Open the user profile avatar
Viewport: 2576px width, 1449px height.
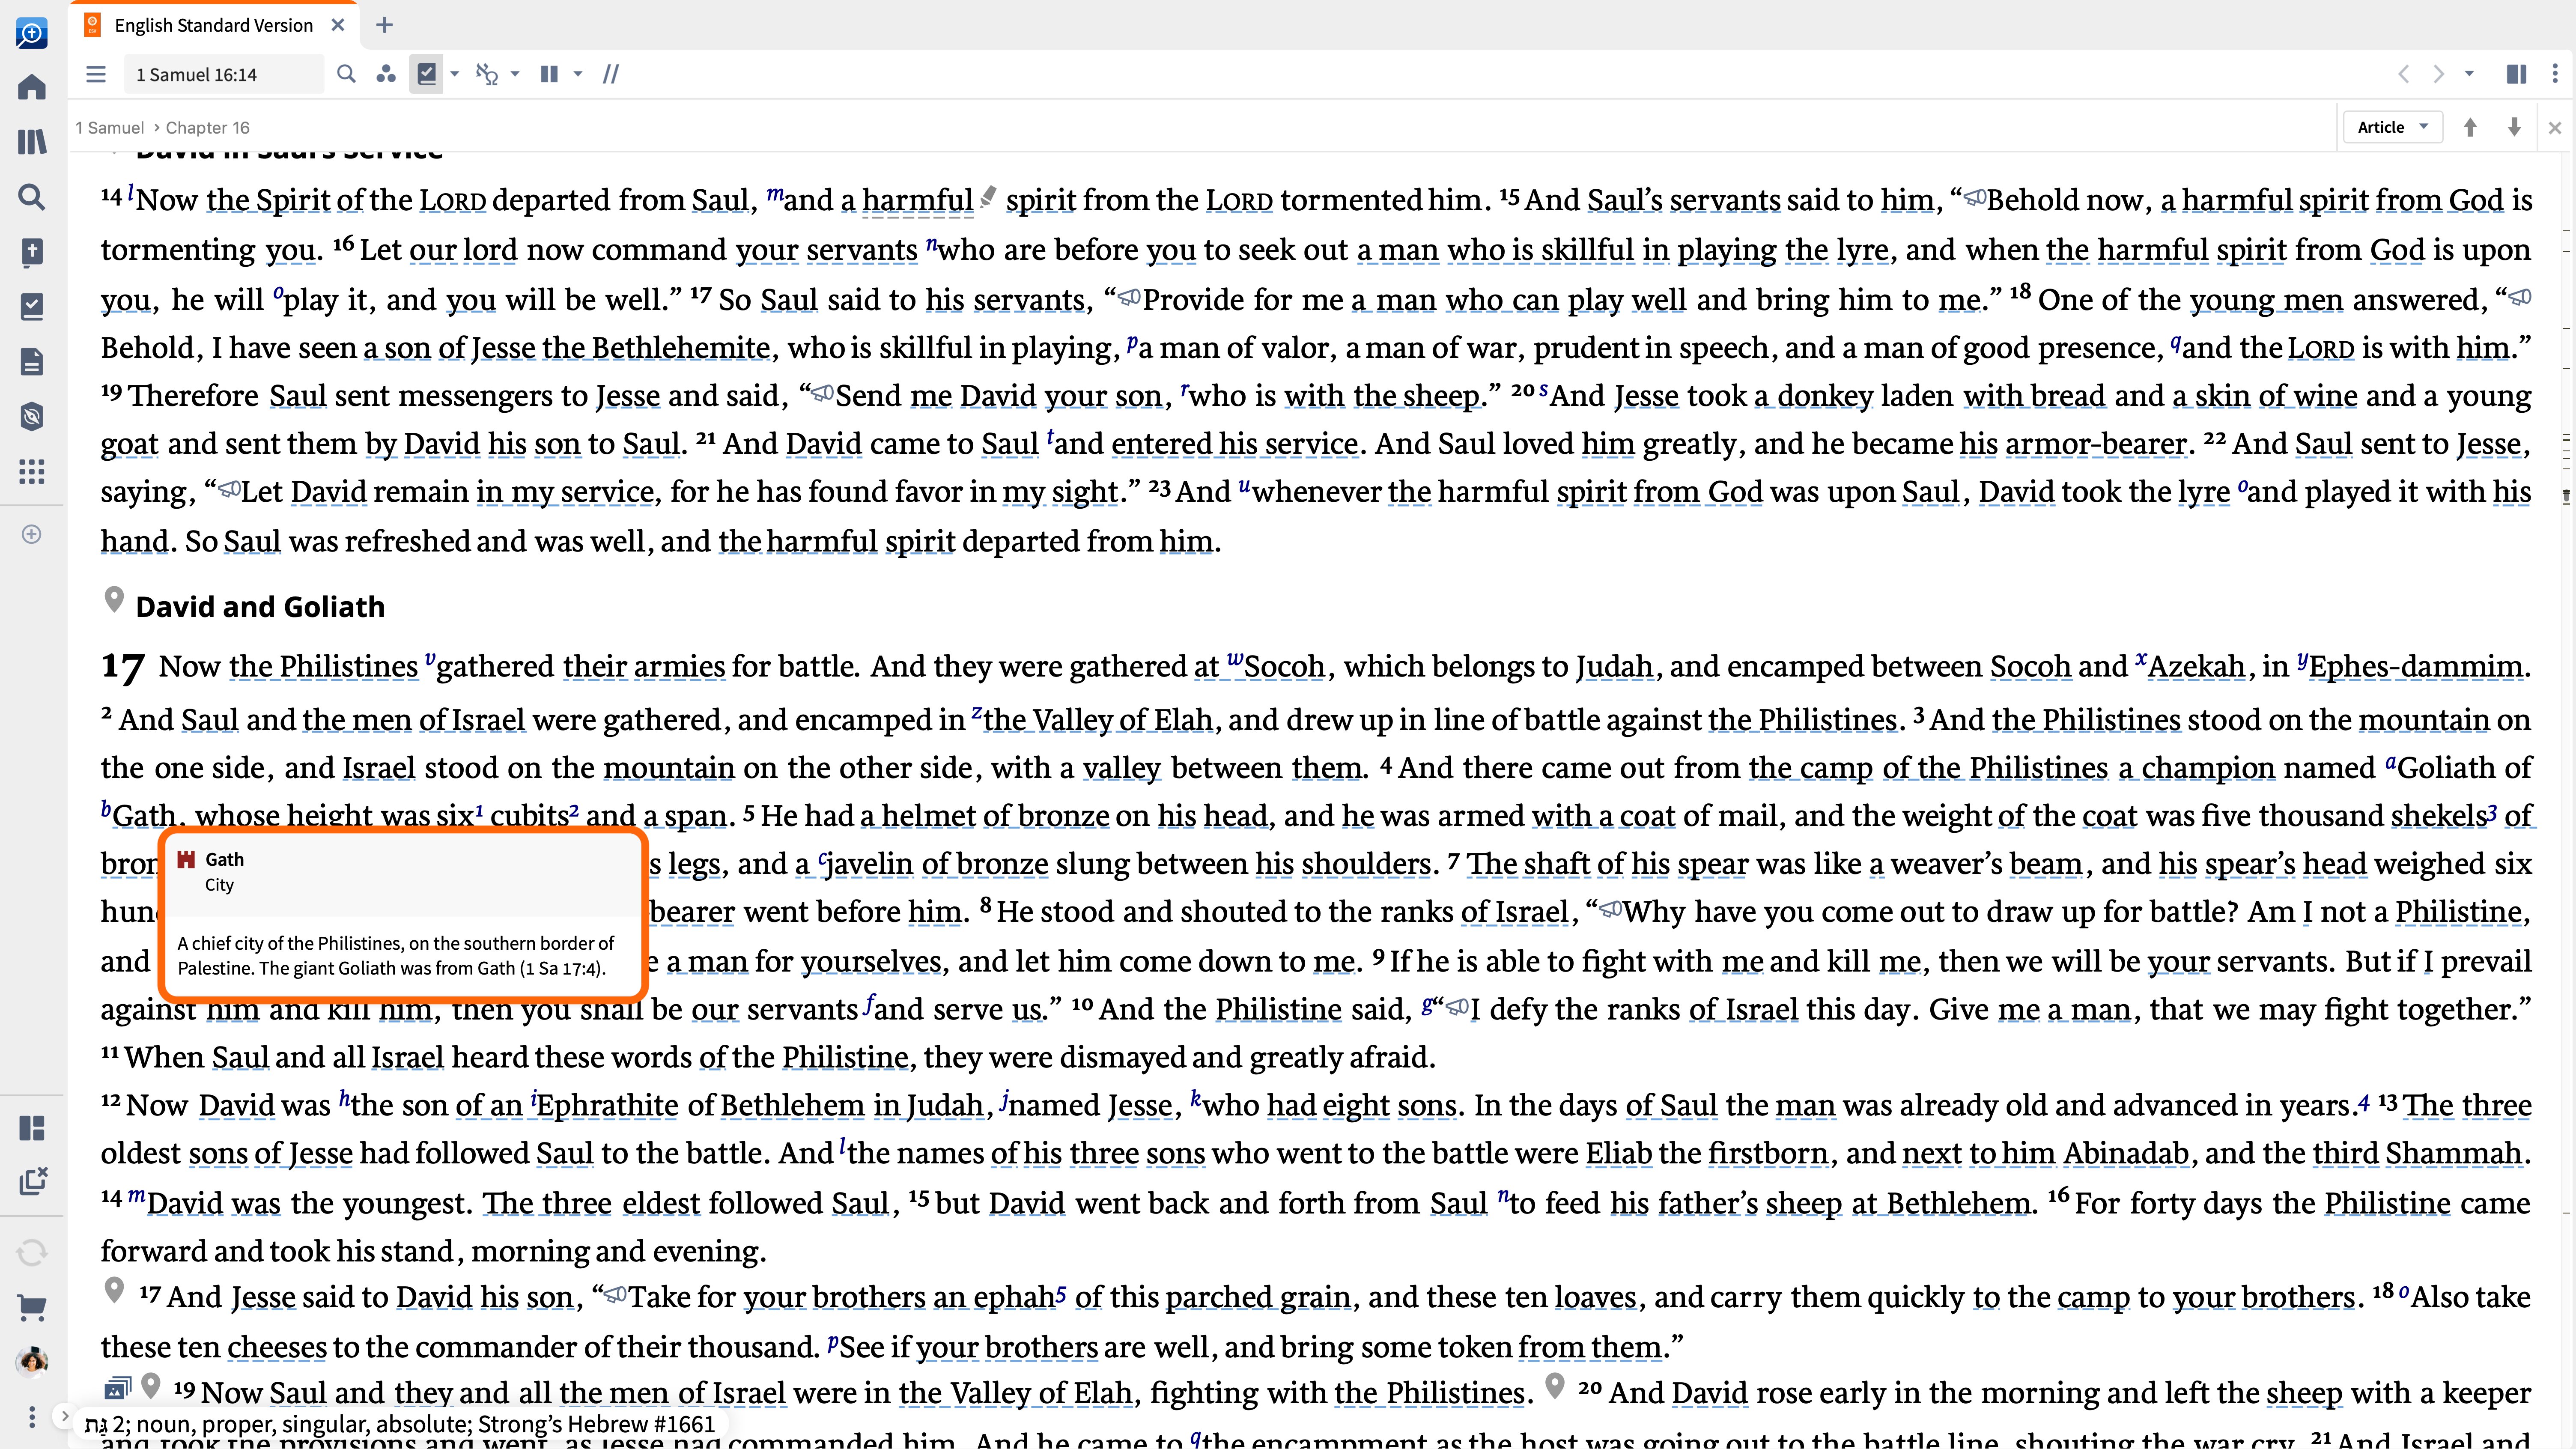coord(32,1362)
